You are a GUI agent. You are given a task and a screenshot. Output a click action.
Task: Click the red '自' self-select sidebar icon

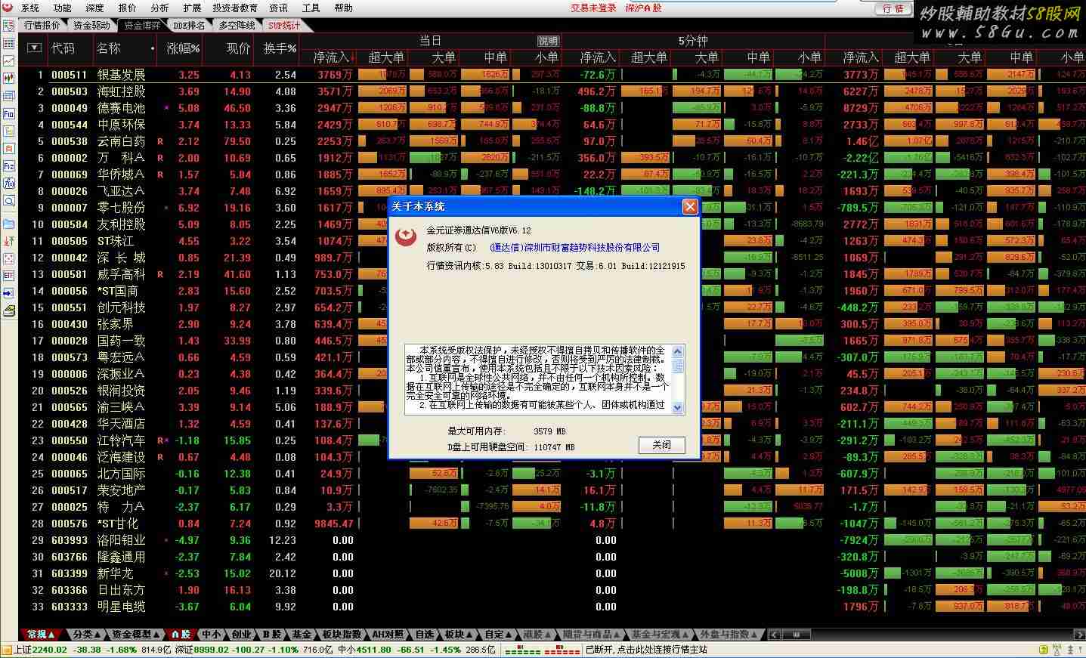tap(8, 148)
